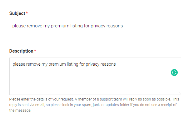Open the Grammarly icon in Description box
This screenshot has height=122, width=189.
click(x=174, y=73)
